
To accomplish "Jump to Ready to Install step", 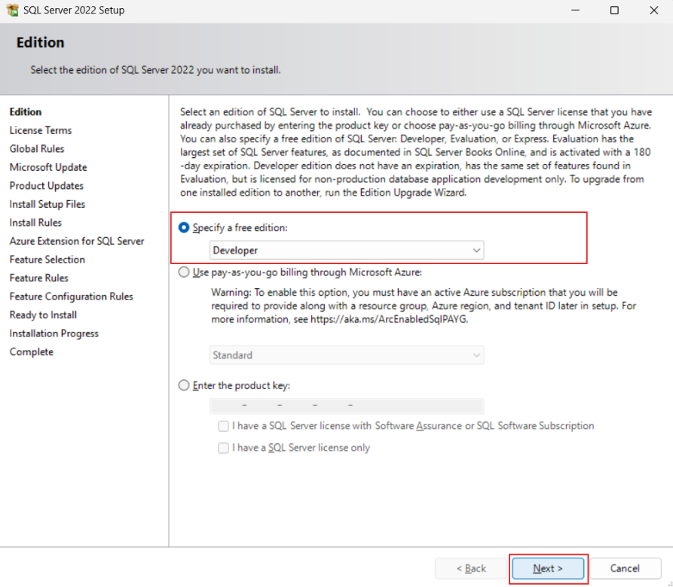I will point(43,315).
